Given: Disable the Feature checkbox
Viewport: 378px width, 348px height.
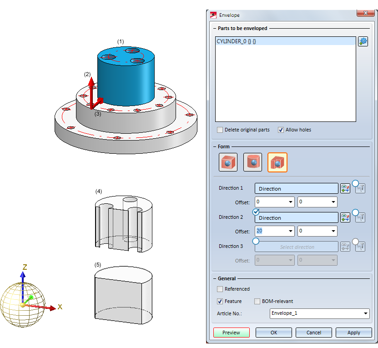Looking at the screenshot, I should tap(220, 301).
